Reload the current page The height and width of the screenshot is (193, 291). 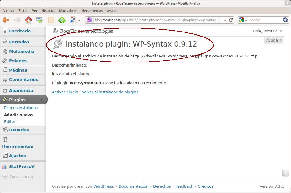pos(231,20)
